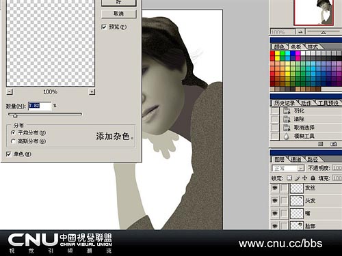The width and height of the screenshot is (342, 256).
Task: Click the 清除 history state icon
Action: click(x=287, y=119)
